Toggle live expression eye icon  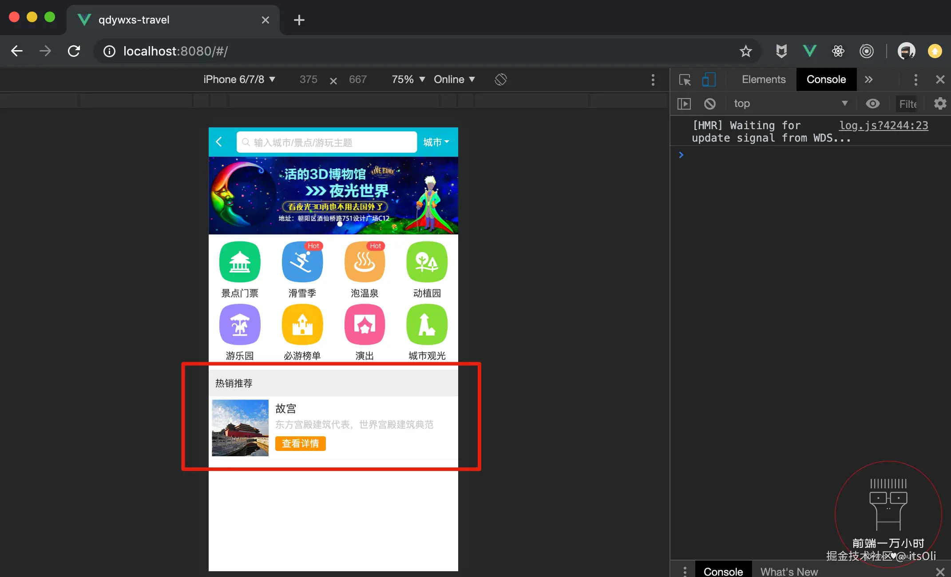[x=872, y=104]
